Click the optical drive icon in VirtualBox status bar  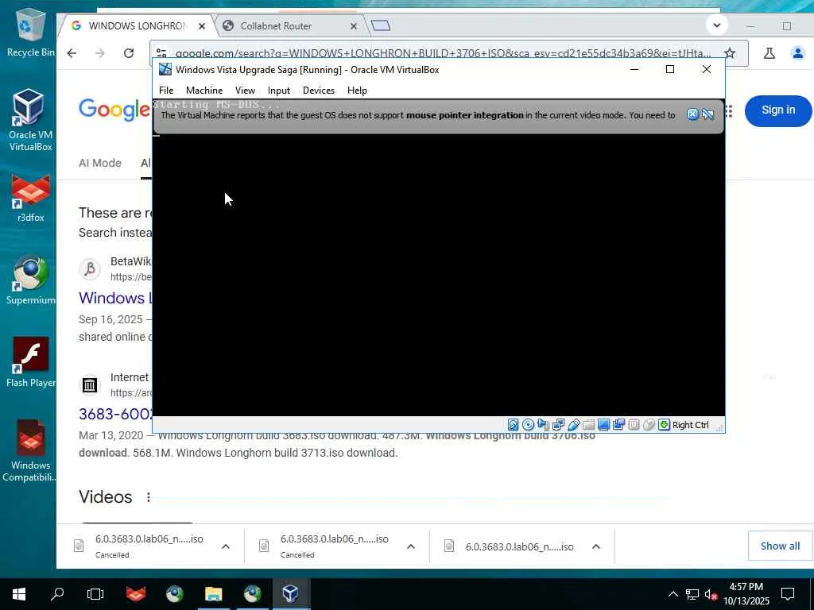pos(528,425)
